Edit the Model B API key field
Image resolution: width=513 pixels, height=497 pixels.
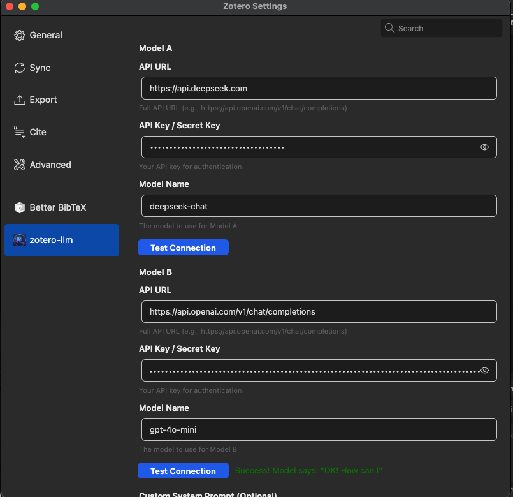click(319, 371)
